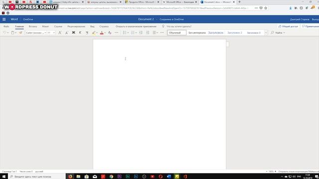This screenshot has width=319, height=179.
Task: Select the Без интервала style
Action: (x=197, y=33)
